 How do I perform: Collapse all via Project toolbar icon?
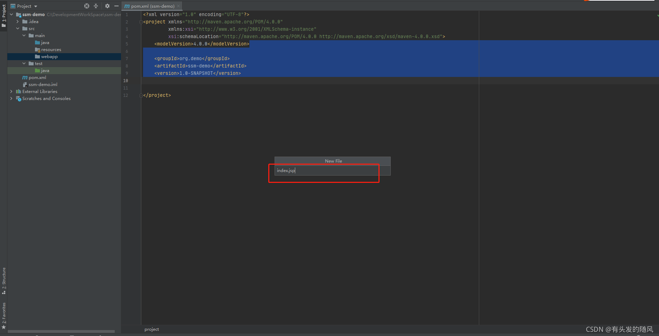96,6
